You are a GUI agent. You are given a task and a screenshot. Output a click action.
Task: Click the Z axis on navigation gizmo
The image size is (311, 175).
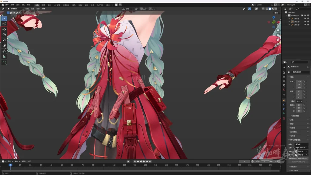point(274,17)
